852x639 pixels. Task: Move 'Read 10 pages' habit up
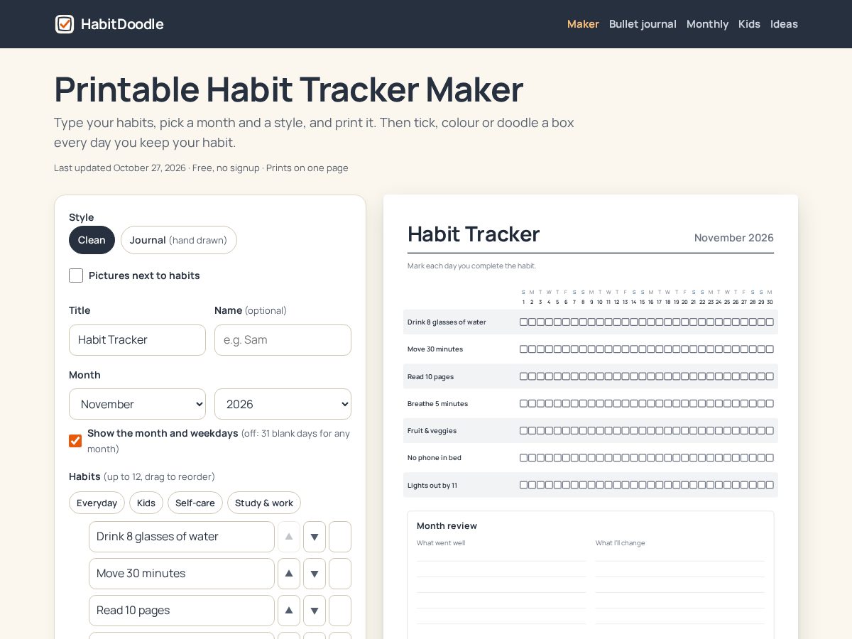pyautogui.click(x=289, y=611)
